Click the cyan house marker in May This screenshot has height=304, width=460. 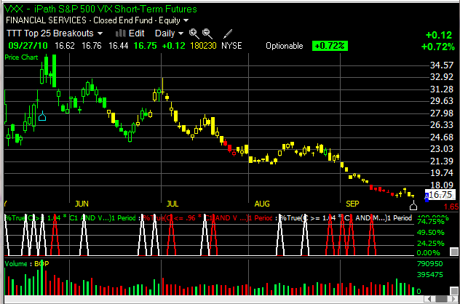click(x=42, y=116)
